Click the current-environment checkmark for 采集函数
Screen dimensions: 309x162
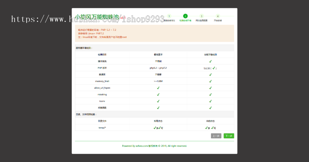click(210, 108)
